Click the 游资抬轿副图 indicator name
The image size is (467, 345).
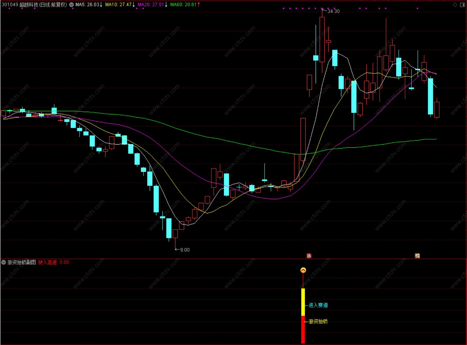[x=22, y=262]
